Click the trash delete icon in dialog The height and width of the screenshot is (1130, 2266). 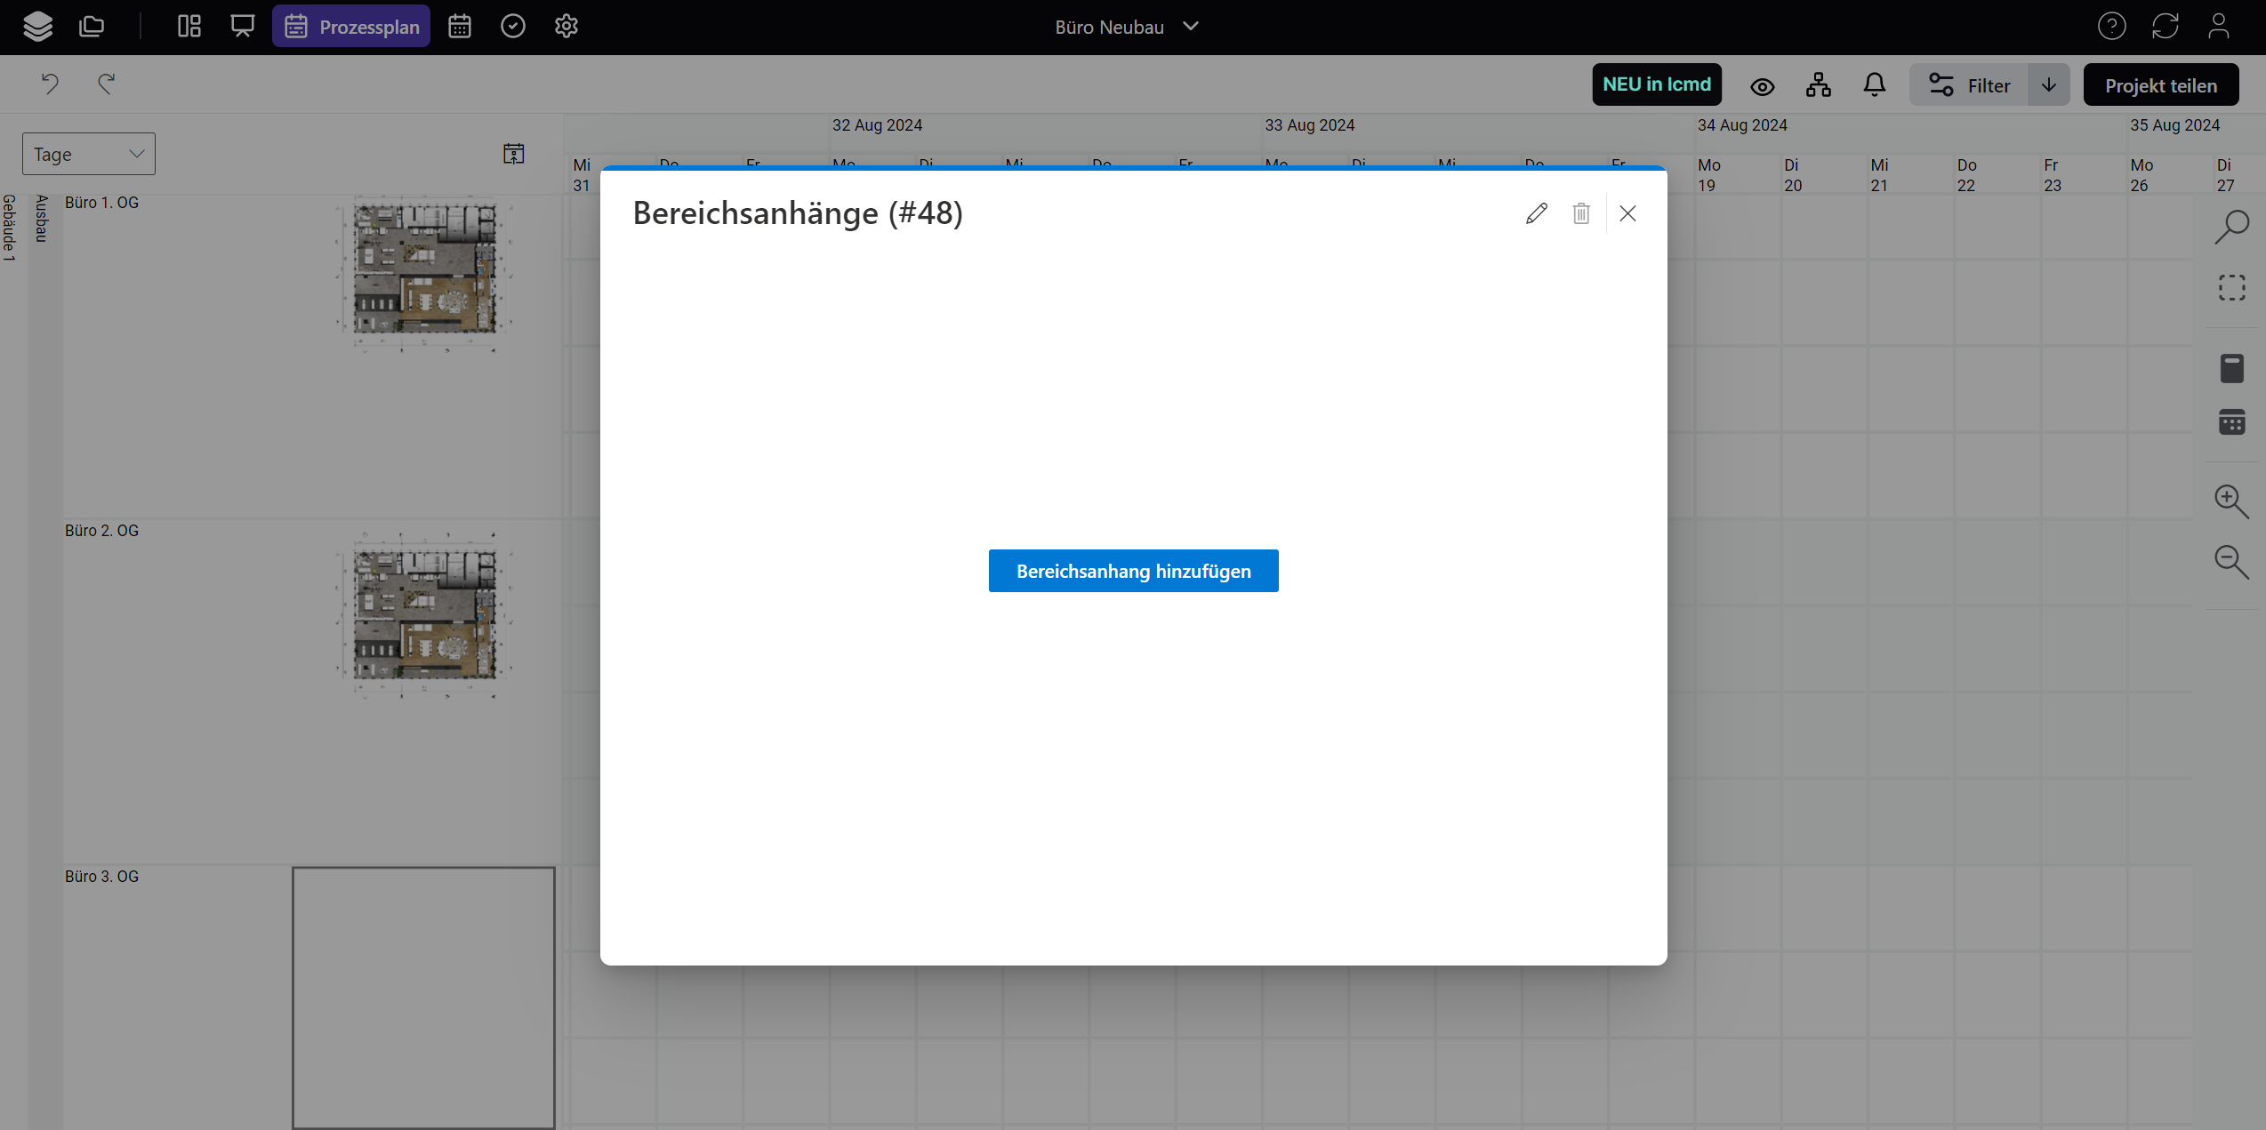click(1580, 213)
